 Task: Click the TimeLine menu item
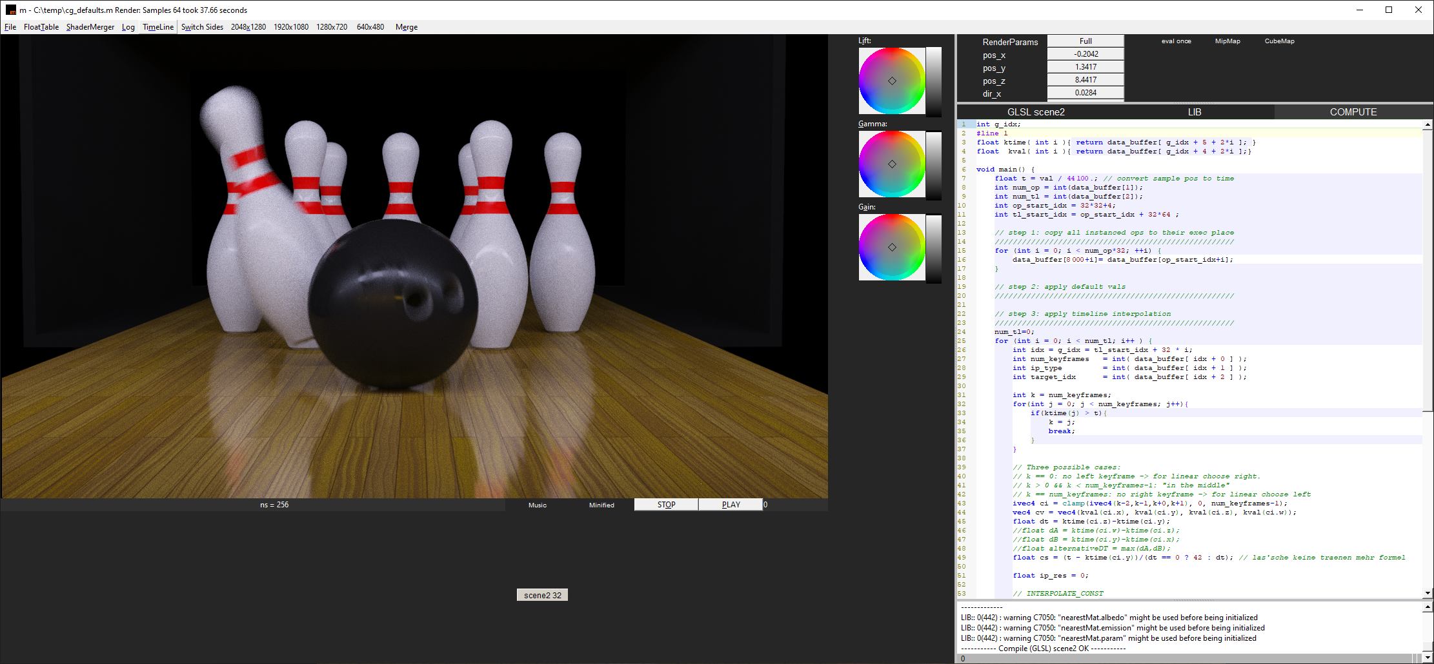(x=157, y=27)
